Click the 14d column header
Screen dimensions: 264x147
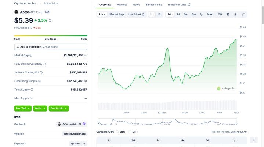click(x=182, y=140)
